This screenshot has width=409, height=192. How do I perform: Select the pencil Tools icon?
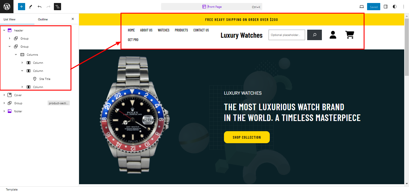point(31,7)
